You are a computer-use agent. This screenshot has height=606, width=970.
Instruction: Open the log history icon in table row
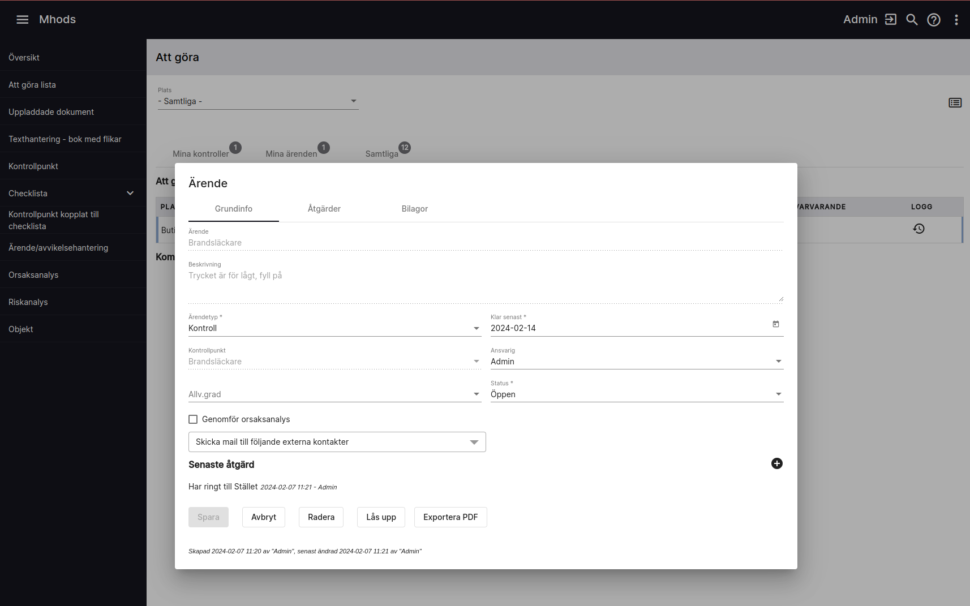919,229
